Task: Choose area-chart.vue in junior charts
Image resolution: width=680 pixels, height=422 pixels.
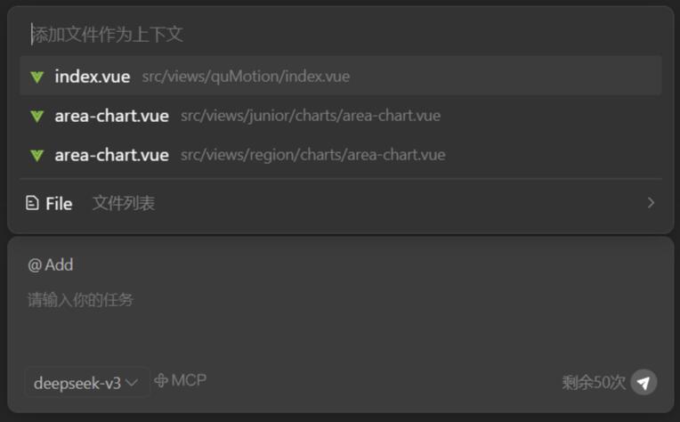Action: click(111, 116)
